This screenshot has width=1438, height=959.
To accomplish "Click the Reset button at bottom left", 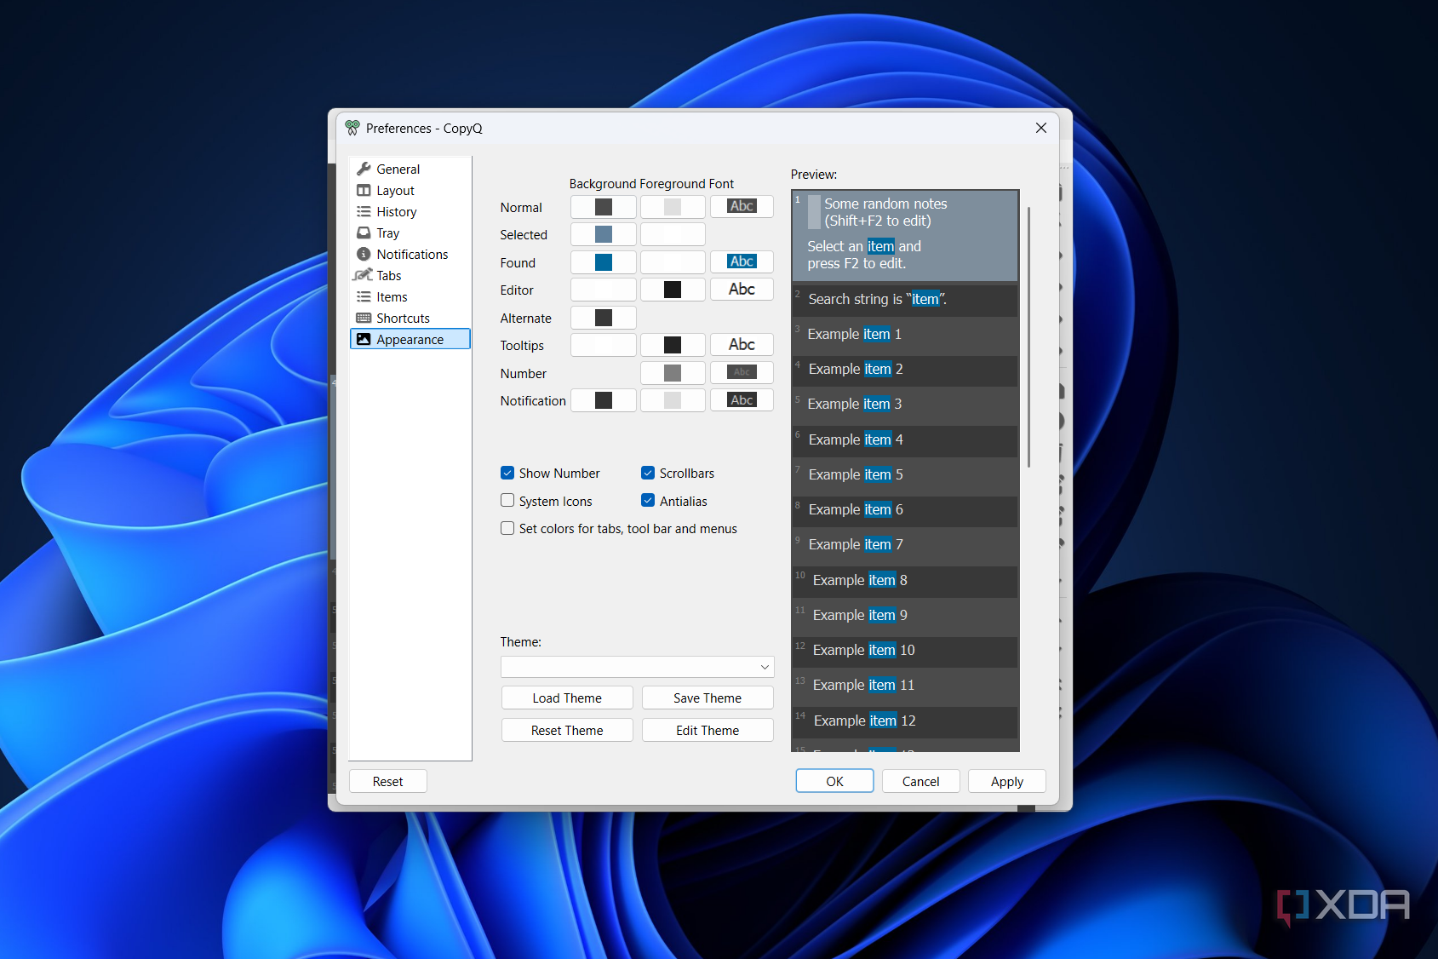I will click(387, 781).
